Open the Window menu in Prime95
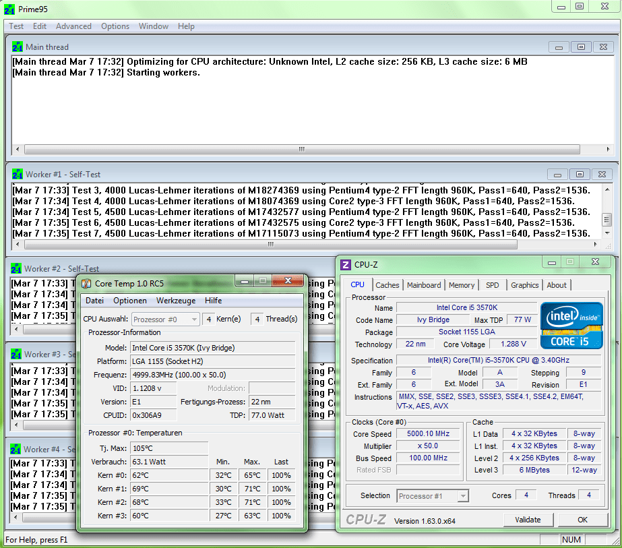This screenshot has height=548, width=622. (x=154, y=26)
